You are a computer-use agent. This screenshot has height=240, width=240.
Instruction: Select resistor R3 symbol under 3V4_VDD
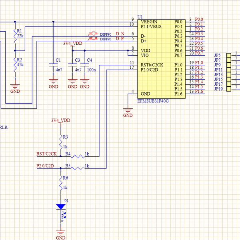pyautogui.click(x=61, y=142)
